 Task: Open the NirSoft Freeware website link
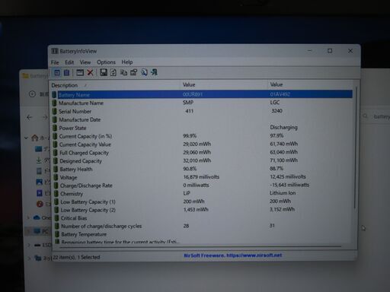coord(233,255)
